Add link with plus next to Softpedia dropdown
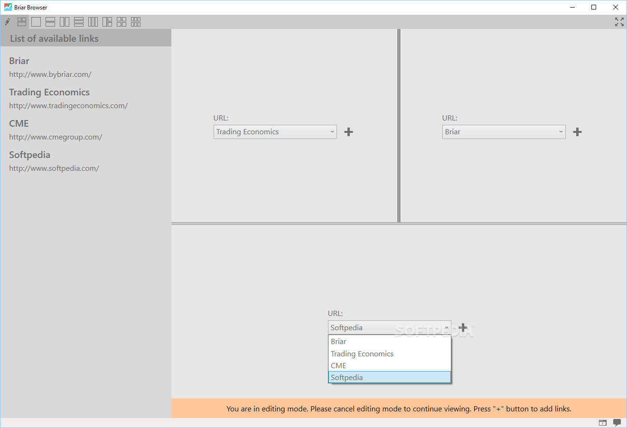Image resolution: width=627 pixels, height=428 pixels. pyautogui.click(x=463, y=328)
